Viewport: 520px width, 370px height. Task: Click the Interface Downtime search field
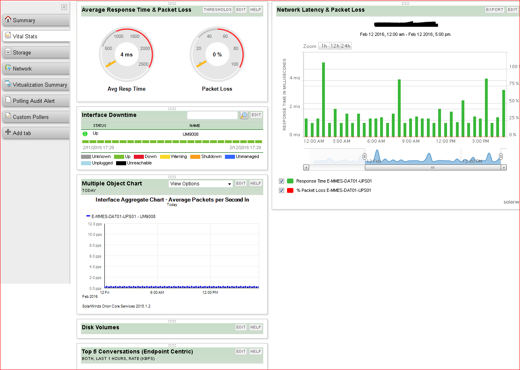tap(212, 115)
